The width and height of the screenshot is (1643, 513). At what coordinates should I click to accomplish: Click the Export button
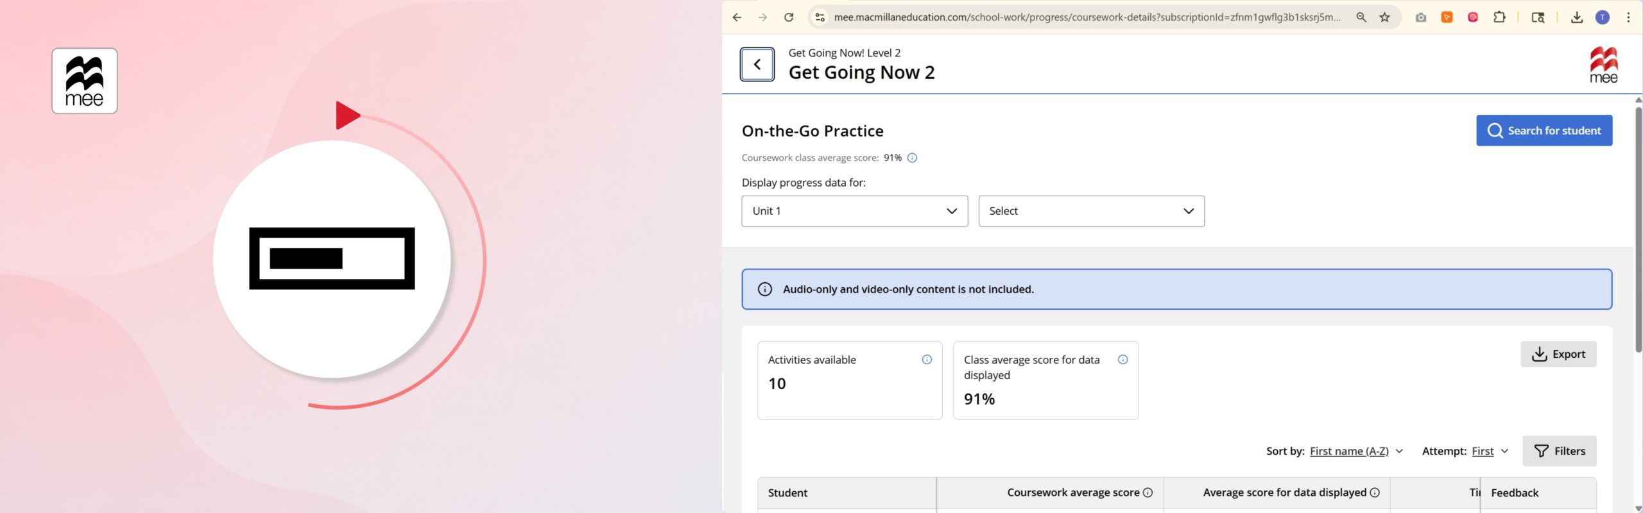1558,354
